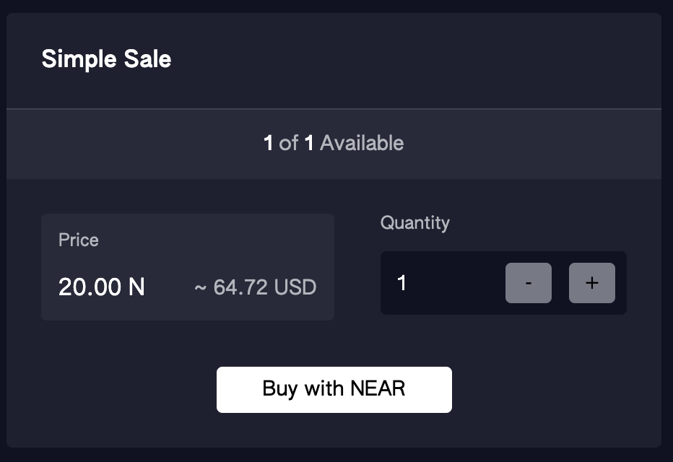
Task: Click the Quantity label
Action: (415, 222)
